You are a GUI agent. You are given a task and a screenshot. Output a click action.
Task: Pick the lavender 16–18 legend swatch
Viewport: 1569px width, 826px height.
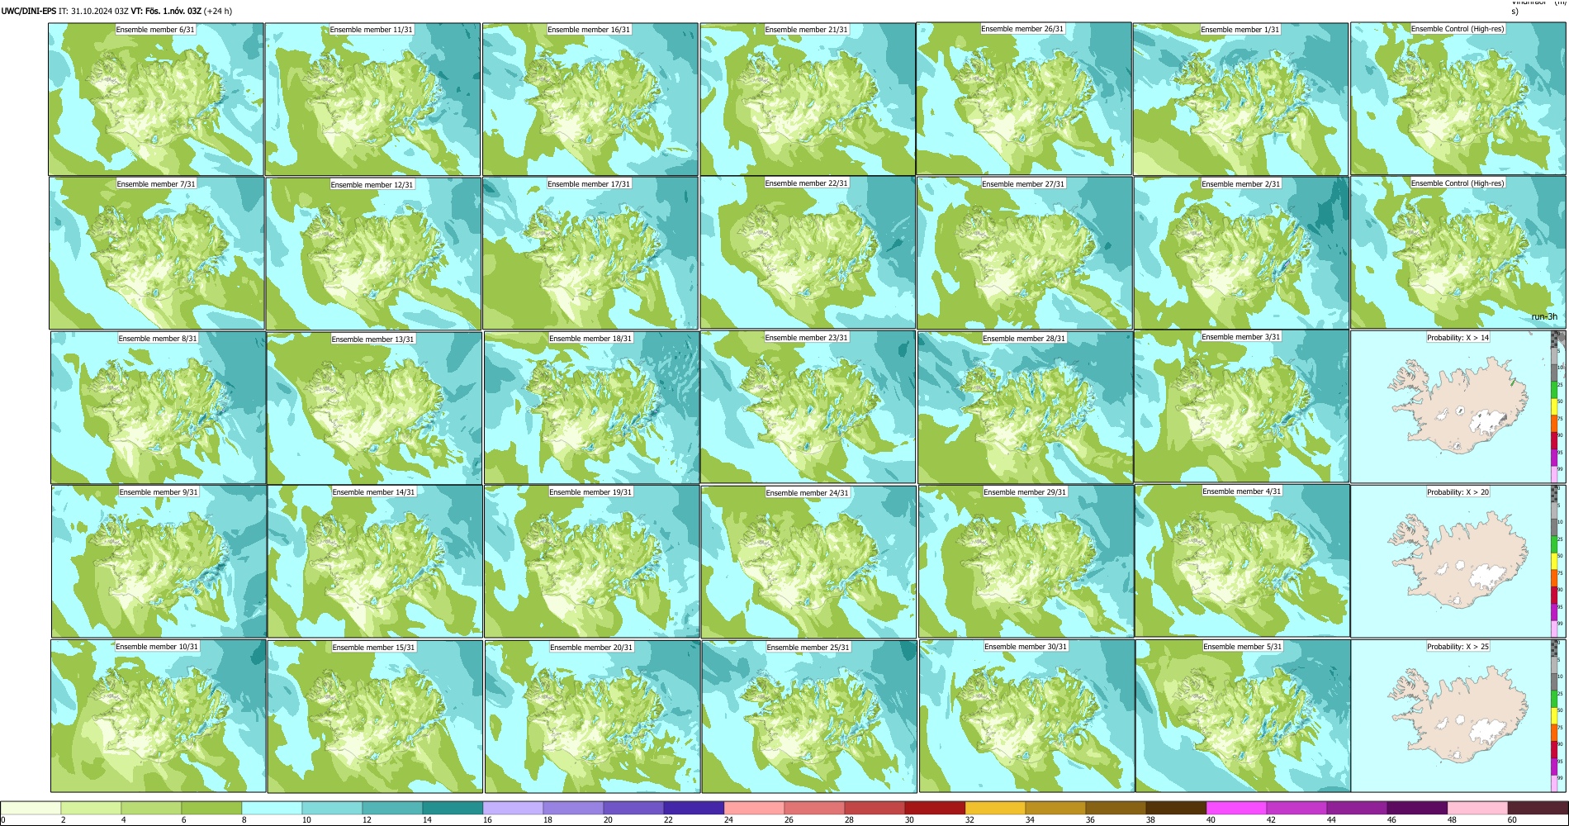pyautogui.click(x=513, y=808)
